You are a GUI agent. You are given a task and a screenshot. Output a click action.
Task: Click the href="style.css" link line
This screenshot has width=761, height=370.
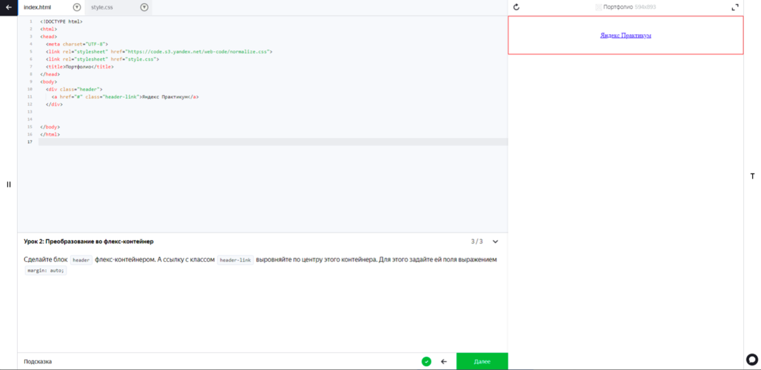point(102,59)
